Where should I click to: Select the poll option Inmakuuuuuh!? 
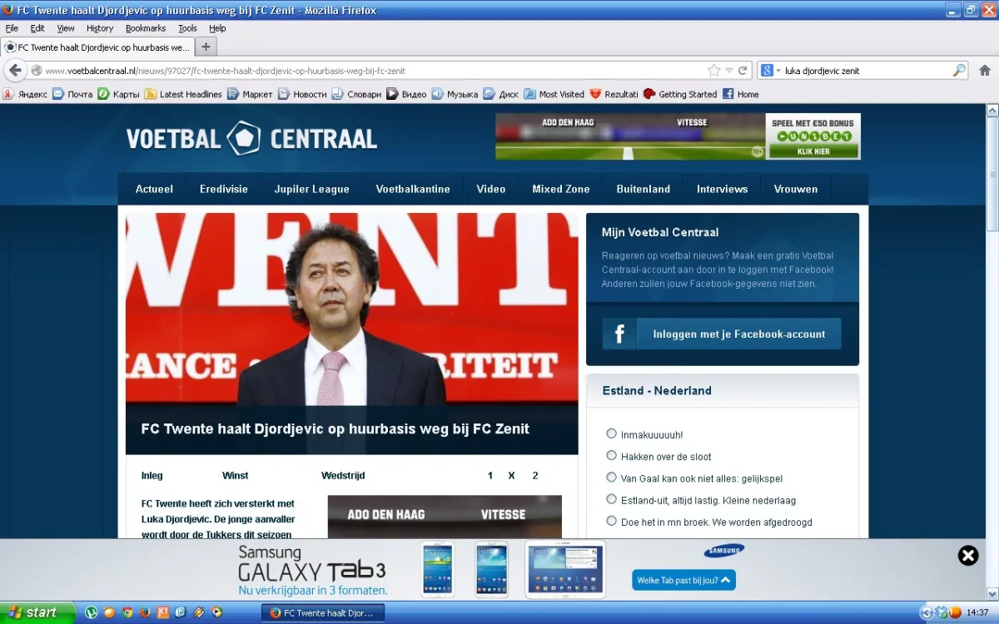611,433
